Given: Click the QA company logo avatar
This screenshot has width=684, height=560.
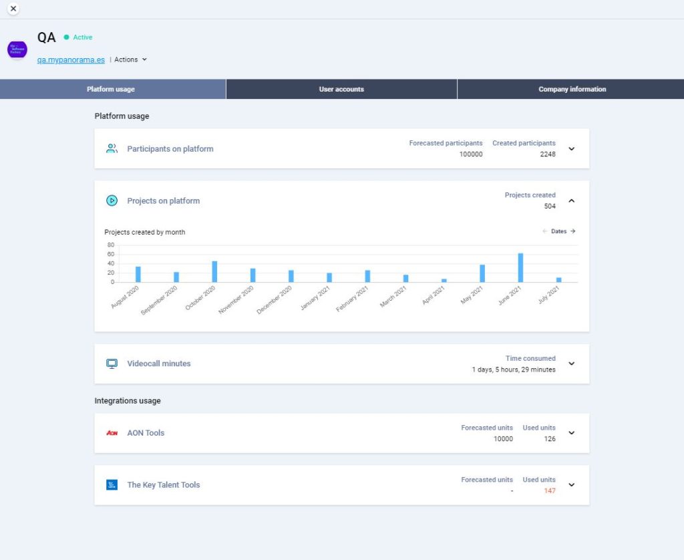Looking at the screenshot, I should (17, 49).
